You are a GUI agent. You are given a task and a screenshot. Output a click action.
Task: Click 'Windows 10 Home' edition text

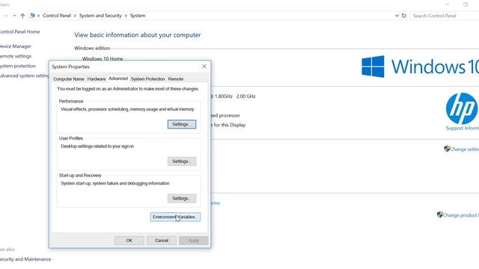coord(103,58)
